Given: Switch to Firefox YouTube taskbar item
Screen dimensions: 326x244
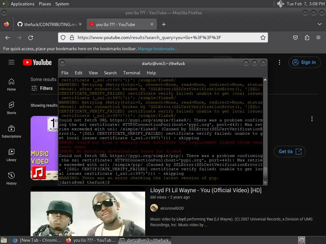Looking at the screenshot, I should pos(91,240).
